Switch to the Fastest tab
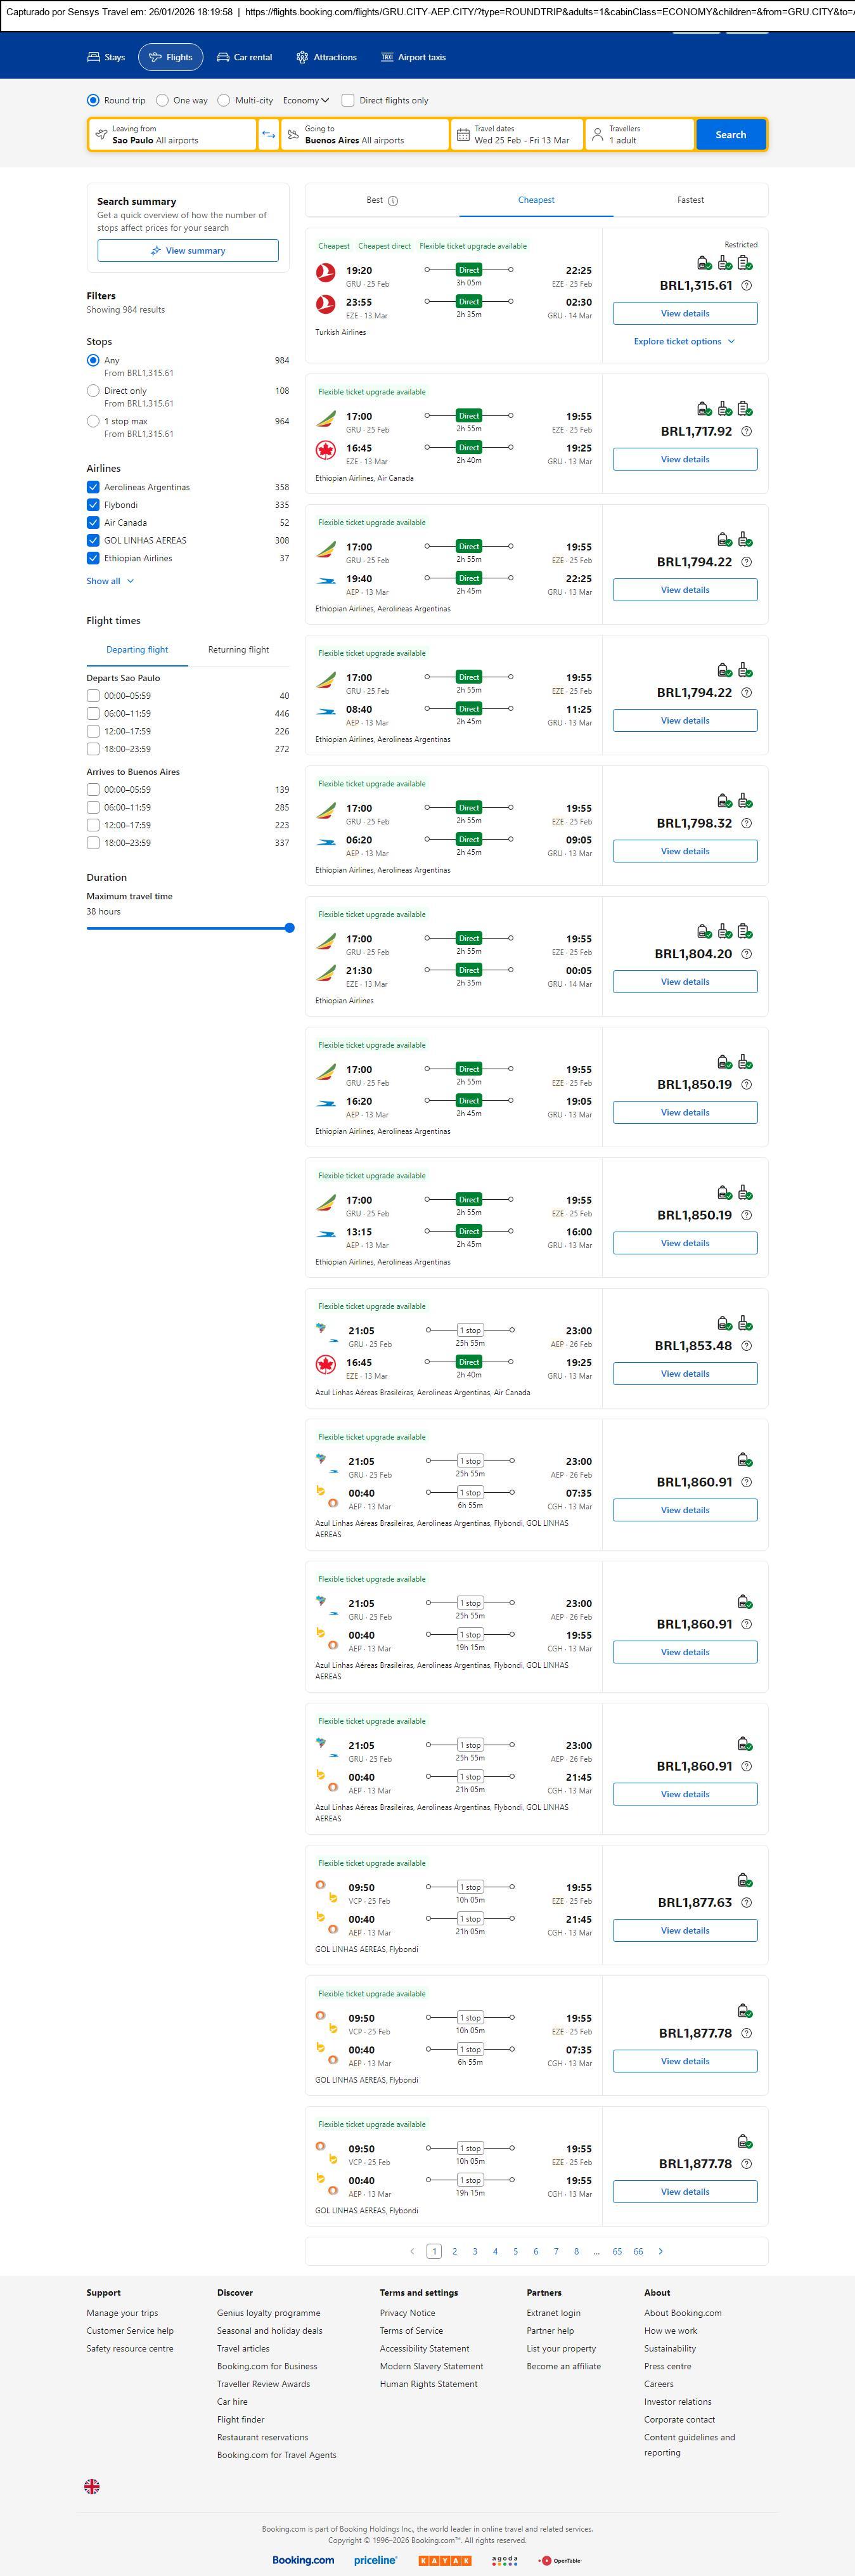The height and width of the screenshot is (2576, 855). click(x=690, y=200)
